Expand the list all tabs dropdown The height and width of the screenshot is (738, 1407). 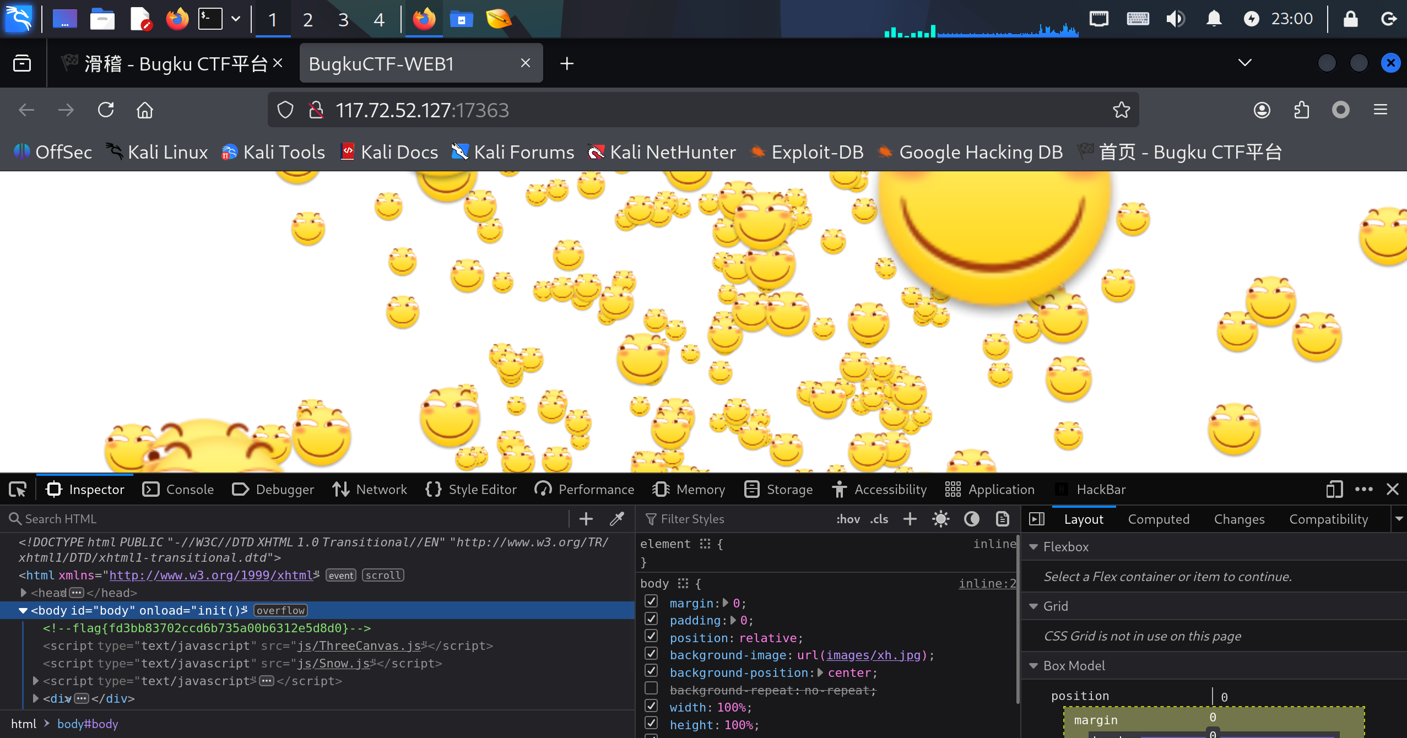(x=1244, y=63)
